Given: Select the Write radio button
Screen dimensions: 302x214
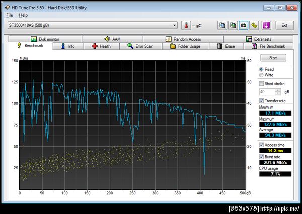Looking at the screenshot, I should [261, 75].
